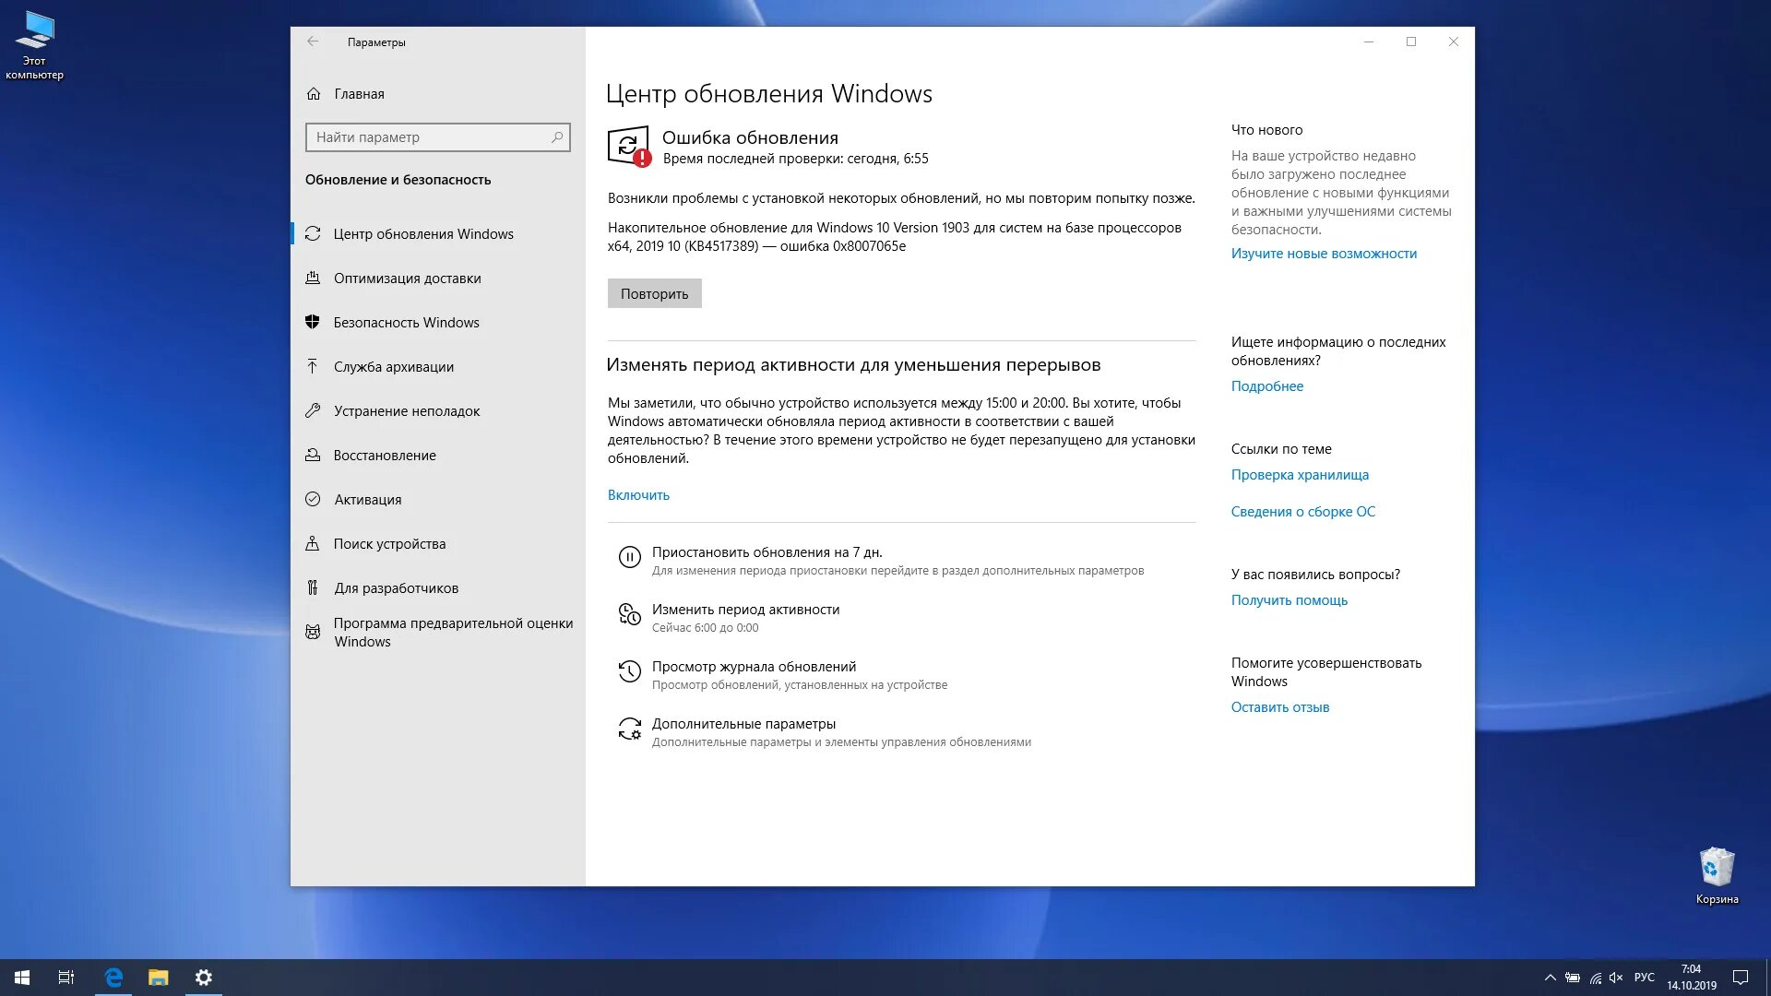Click the search magnifier icon
The width and height of the screenshot is (1771, 996).
pos(557,137)
